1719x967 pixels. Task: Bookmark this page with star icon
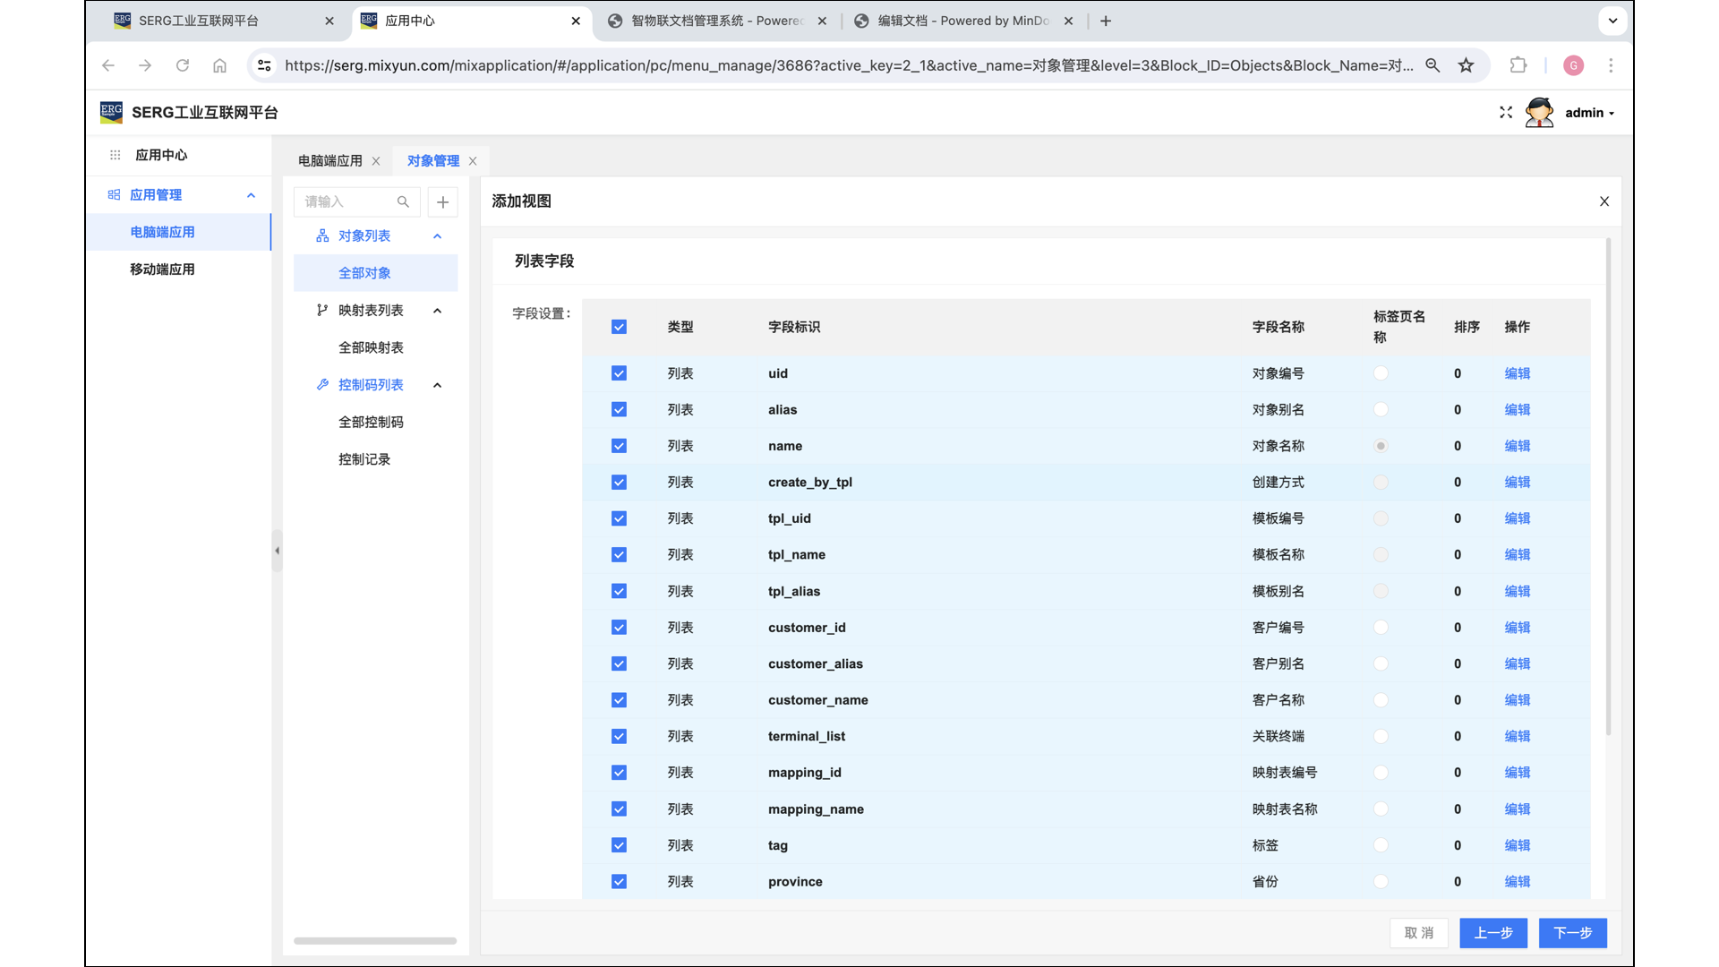[x=1466, y=65]
